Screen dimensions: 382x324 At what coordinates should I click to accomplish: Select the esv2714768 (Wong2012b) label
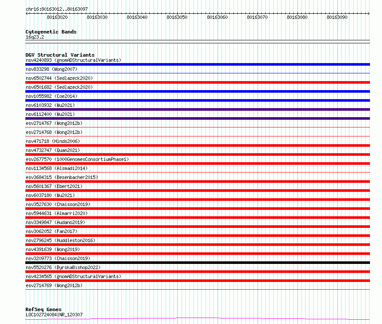coord(54,132)
